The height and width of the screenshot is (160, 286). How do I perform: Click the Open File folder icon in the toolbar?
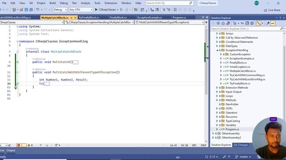pyautogui.click(x=21, y=10)
